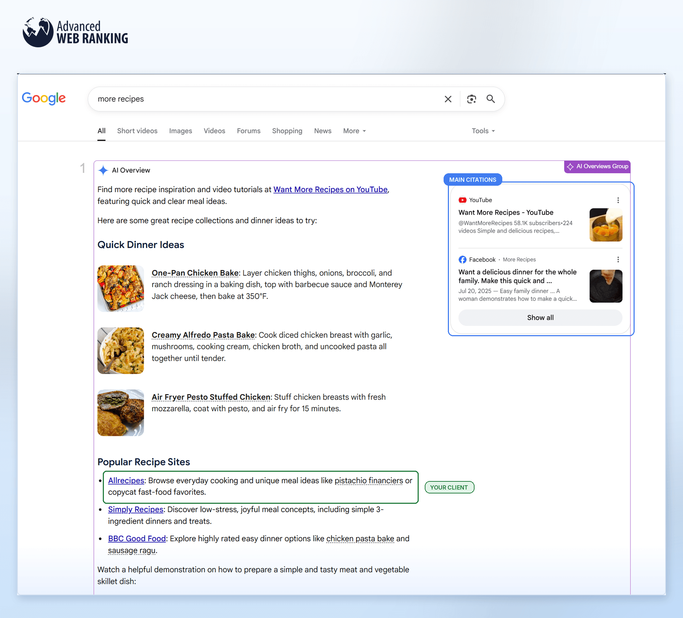The image size is (683, 618).
Task: Open Google Lens image search
Action: [x=472, y=99]
